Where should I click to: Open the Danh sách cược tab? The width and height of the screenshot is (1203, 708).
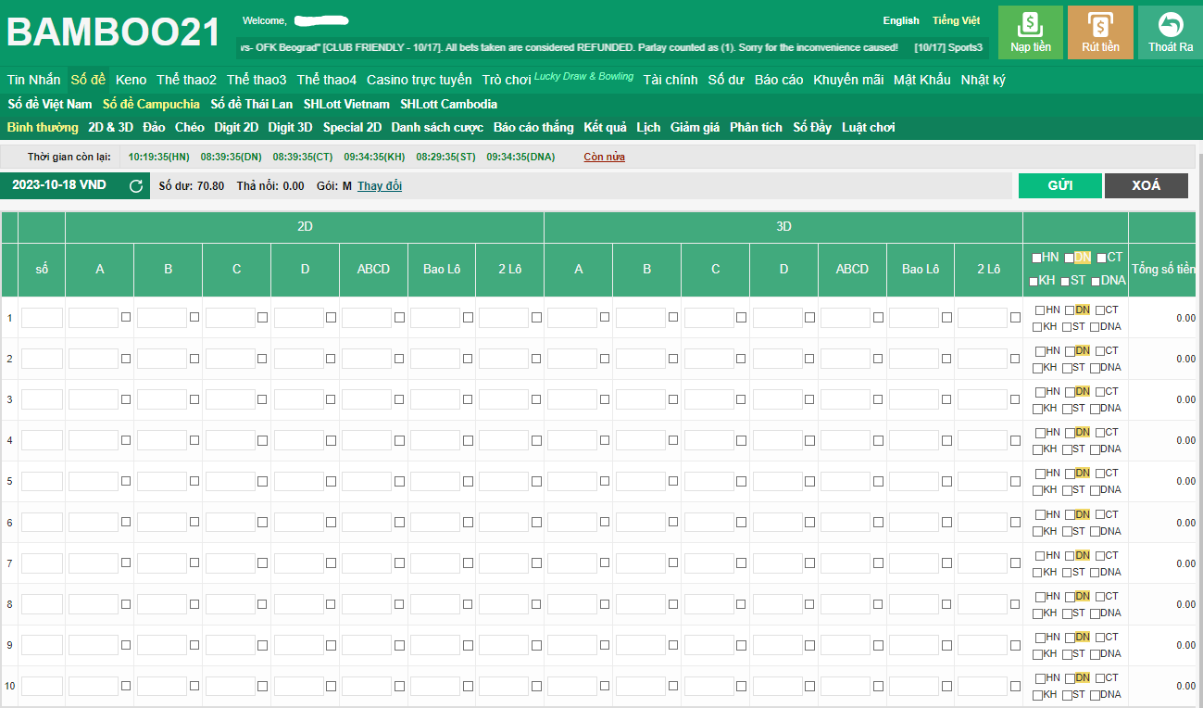437,127
